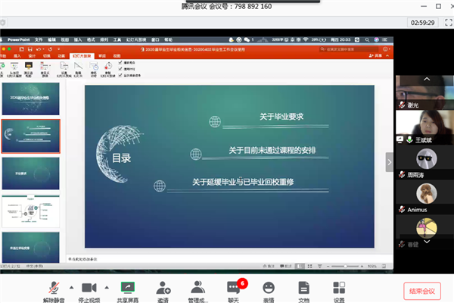Click the 共享屏幕 share screen icon

click(x=128, y=288)
